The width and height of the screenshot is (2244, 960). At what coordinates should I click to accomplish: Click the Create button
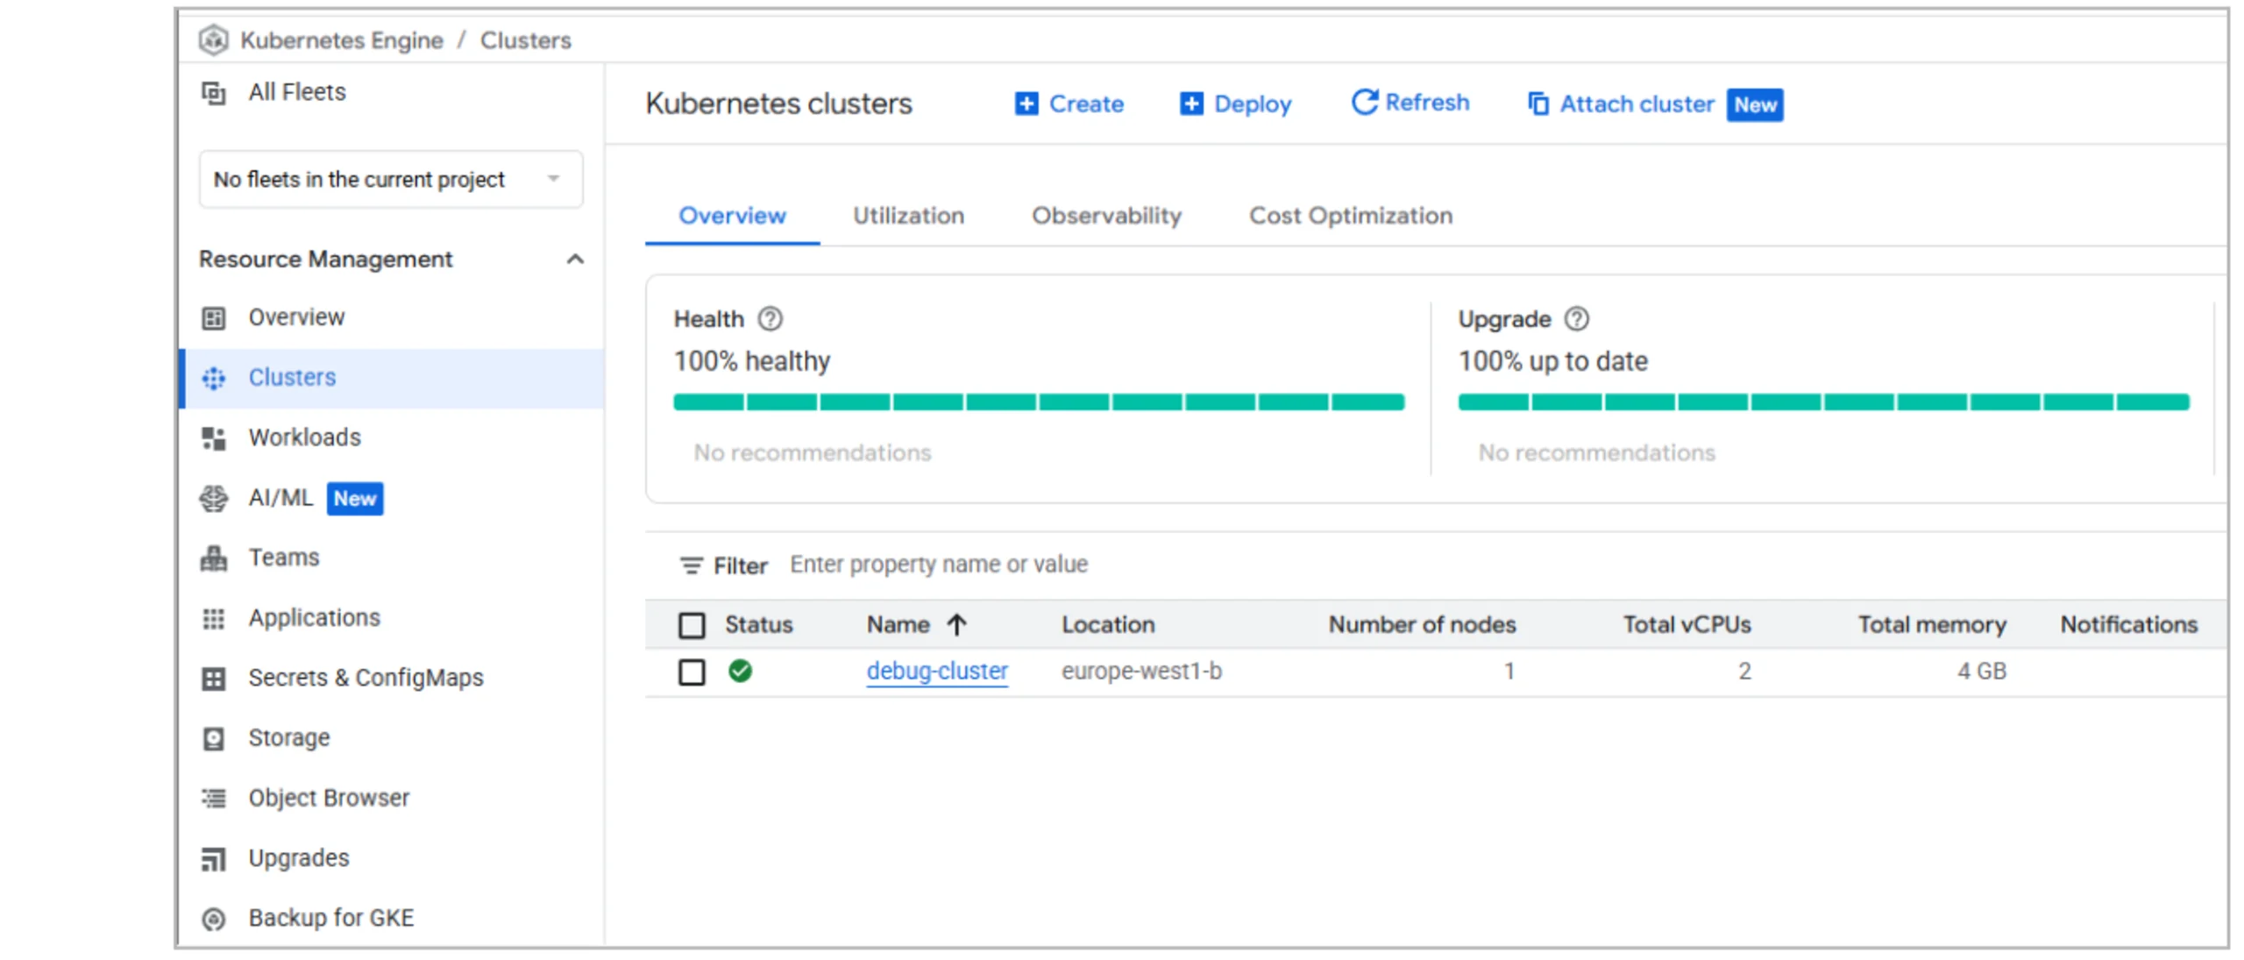tap(1070, 103)
